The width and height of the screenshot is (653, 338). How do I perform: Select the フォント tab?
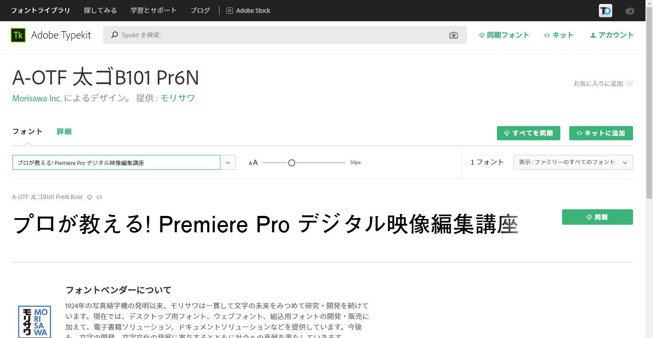click(27, 131)
